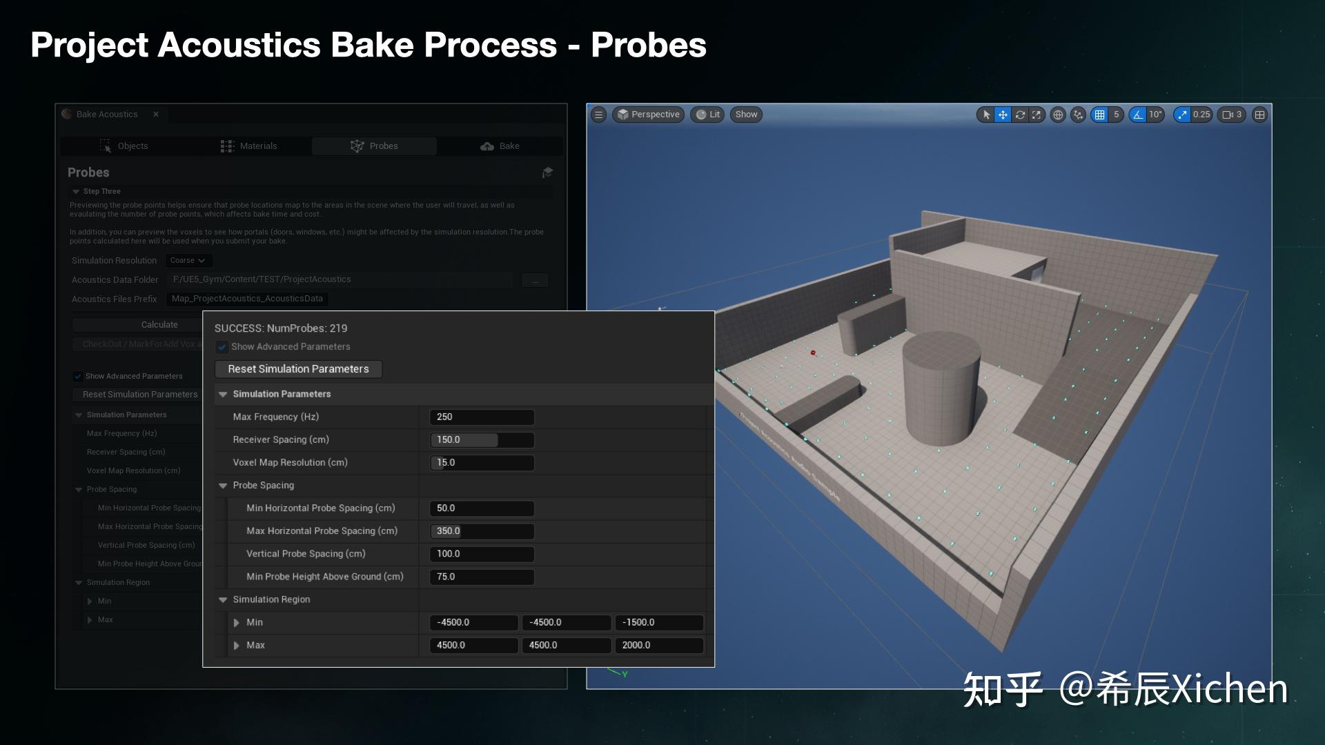1325x745 pixels.
Task: Switch to world coordinate system globe icon
Action: (1058, 115)
